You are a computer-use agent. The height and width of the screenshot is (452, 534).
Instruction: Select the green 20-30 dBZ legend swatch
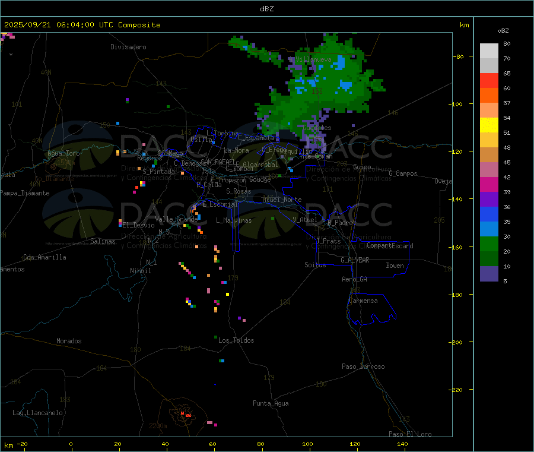[x=489, y=244]
